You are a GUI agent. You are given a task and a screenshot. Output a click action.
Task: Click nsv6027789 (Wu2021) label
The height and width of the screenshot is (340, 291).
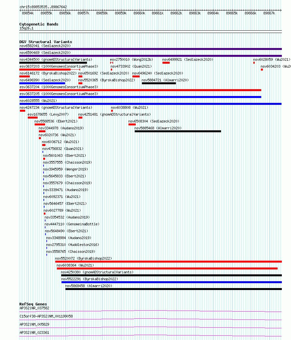[x=62, y=211]
